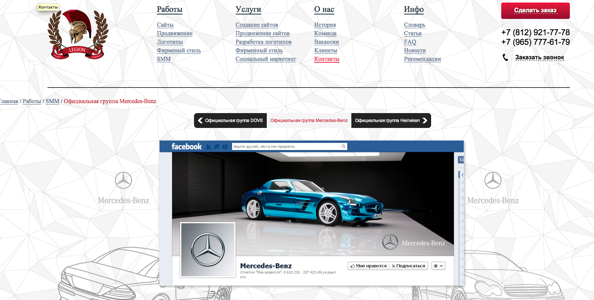594x300 pixels.
Task: Open the FAQ page
Action: (x=410, y=42)
